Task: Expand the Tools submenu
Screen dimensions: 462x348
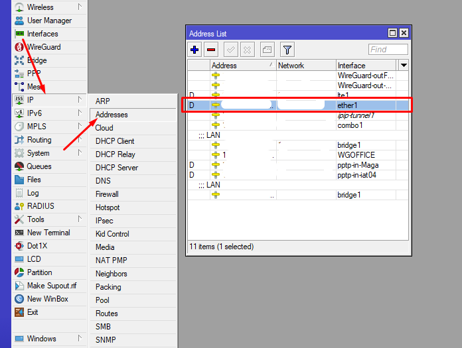Action: [x=36, y=219]
